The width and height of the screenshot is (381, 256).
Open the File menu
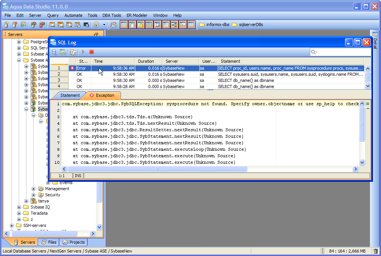tap(8, 15)
